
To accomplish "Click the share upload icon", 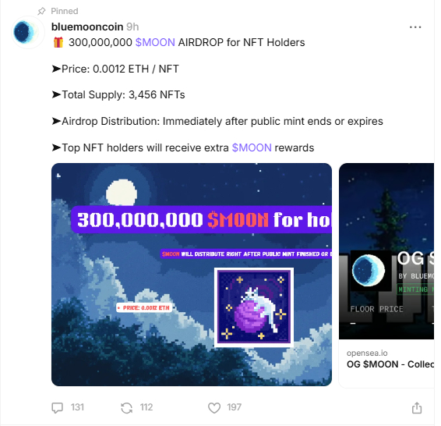I will [417, 407].
